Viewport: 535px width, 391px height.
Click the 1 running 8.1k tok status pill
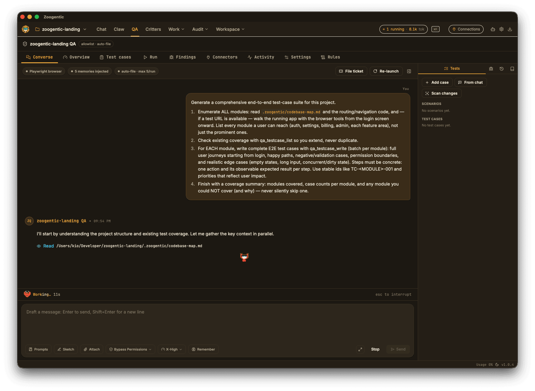[x=403, y=29]
